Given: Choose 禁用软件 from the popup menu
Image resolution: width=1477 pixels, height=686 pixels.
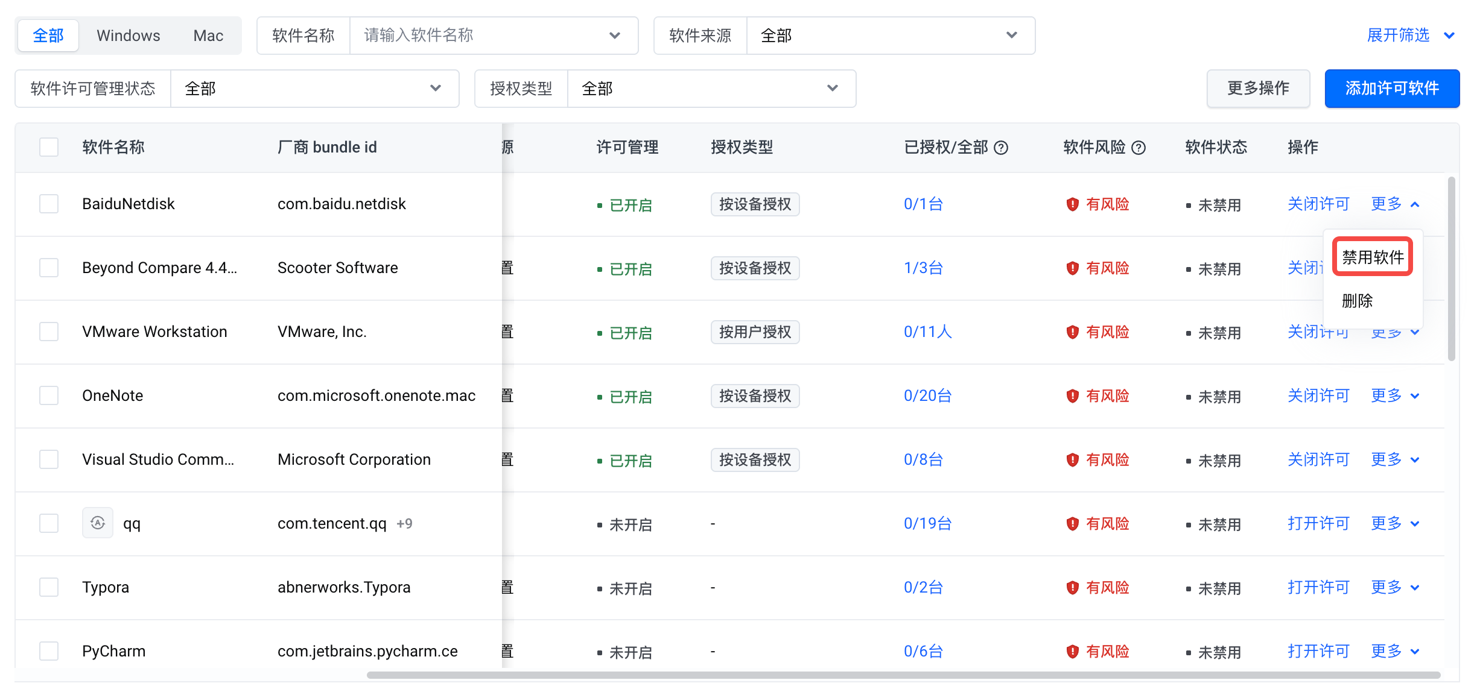Looking at the screenshot, I should click(1373, 257).
